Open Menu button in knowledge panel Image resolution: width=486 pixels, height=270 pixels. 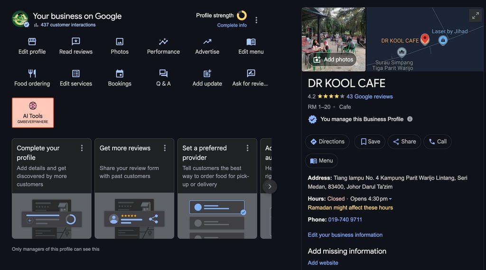click(321, 161)
